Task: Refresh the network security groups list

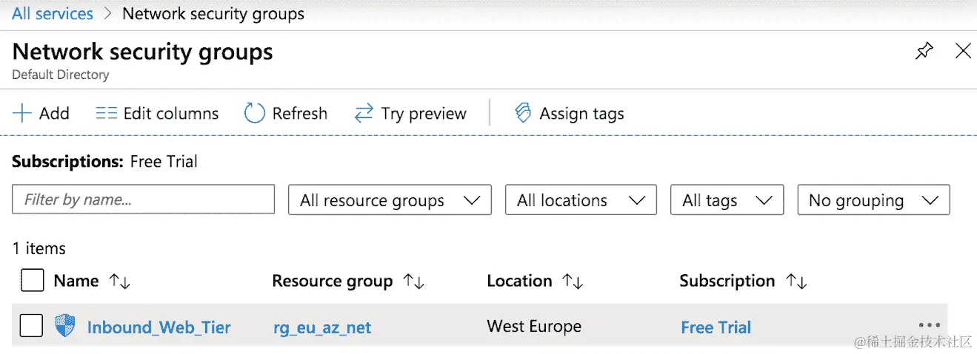Action: [286, 113]
